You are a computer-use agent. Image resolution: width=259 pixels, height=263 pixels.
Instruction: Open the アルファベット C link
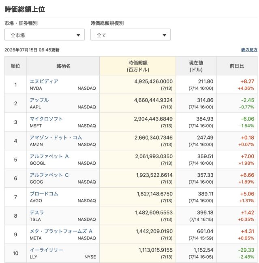click(x=49, y=175)
